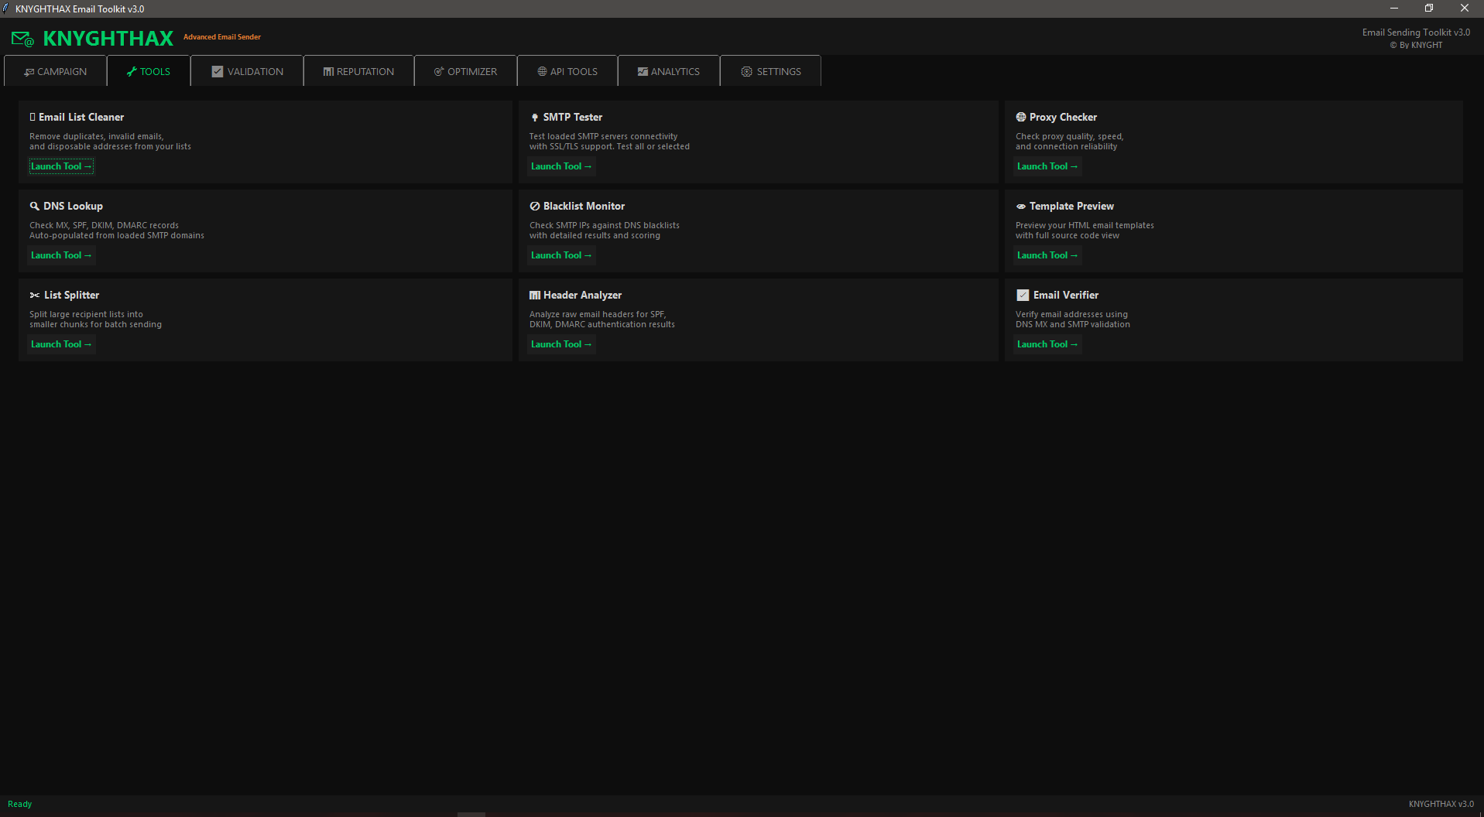Switch to the ANALYTICS tab
Viewport: 1484px width, 817px height.
tap(669, 71)
